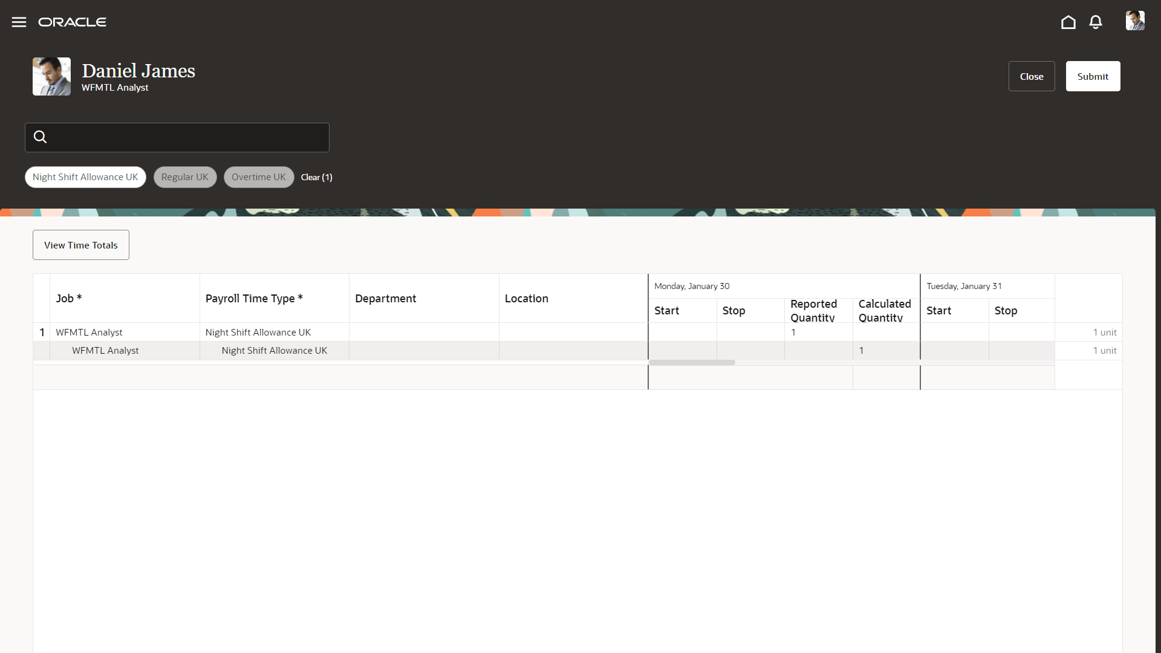Go to the Home page icon
This screenshot has width=1161, height=653.
[1068, 22]
